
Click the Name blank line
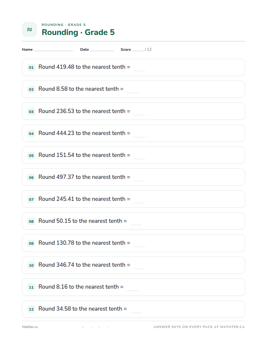tap(53, 50)
